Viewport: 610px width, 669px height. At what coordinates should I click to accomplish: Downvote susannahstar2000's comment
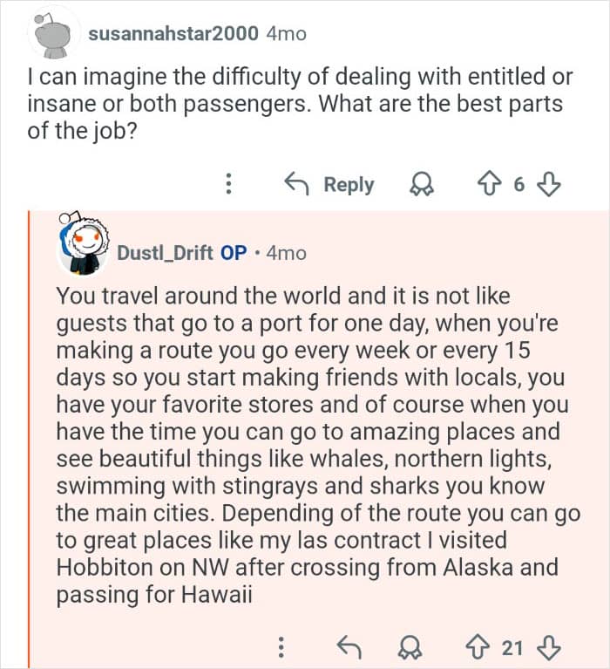tap(550, 185)
